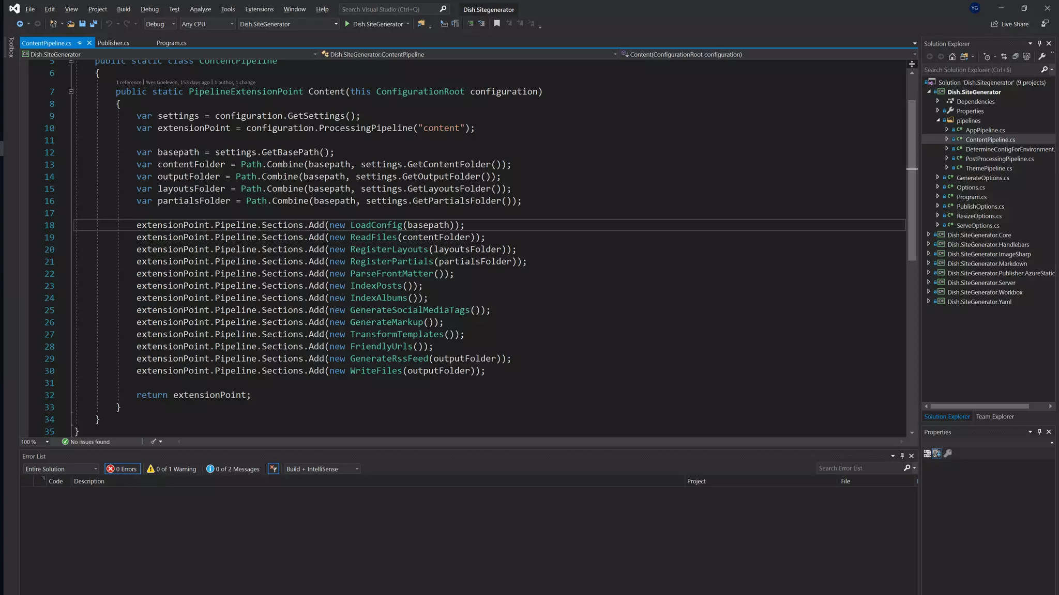Image resolution: width=1059 pixels, height=595 pixels.
Task: Expand the Dish.SiteGenerator.Core project node
Action: (x=929, y=235)
